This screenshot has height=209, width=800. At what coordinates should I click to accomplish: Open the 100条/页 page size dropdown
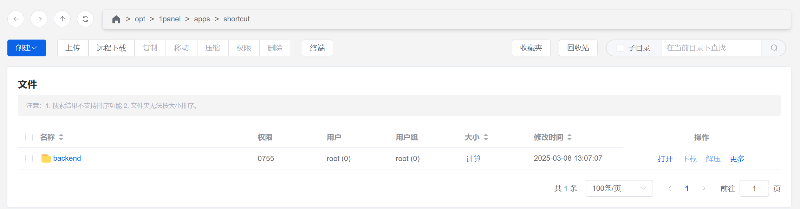click(x=619, y=188)
